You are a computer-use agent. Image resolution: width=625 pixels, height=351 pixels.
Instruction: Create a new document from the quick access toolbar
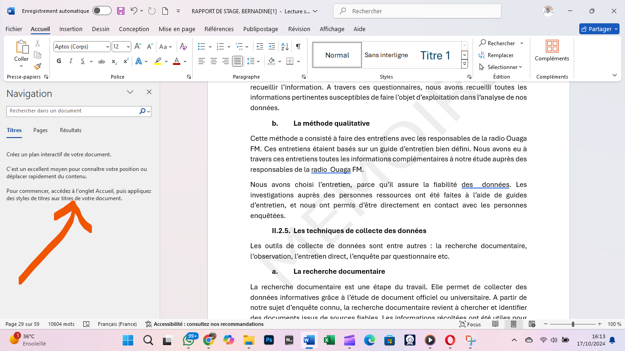[165, 11]
